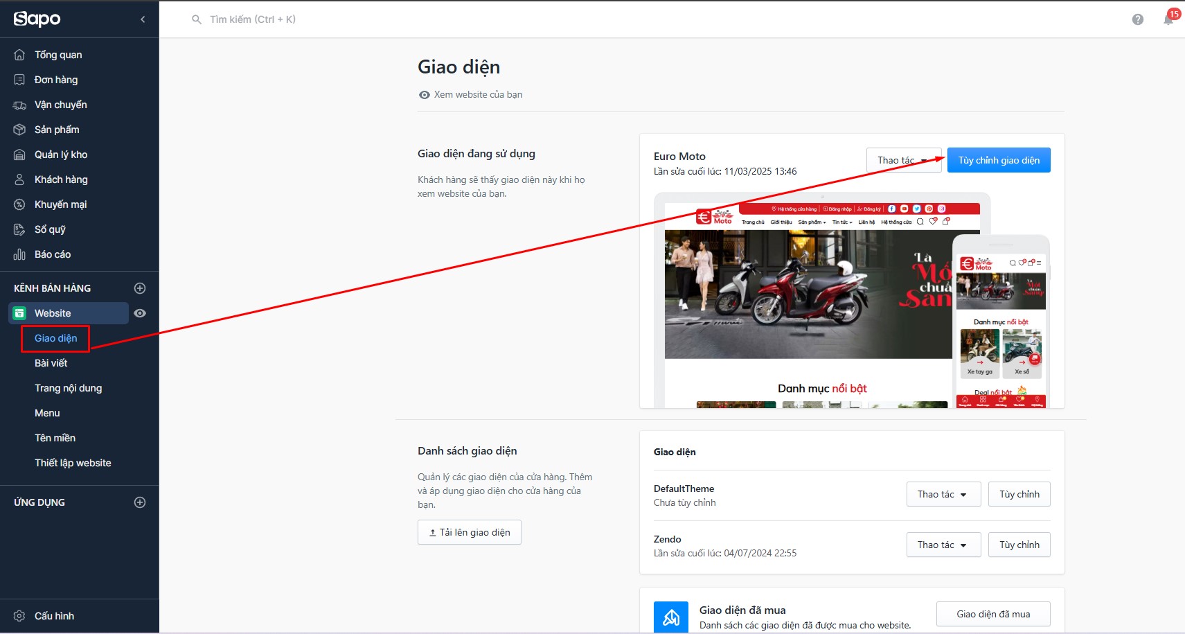Select Website in the sidebar
The image size is (1185, 634).
(69, 313)
